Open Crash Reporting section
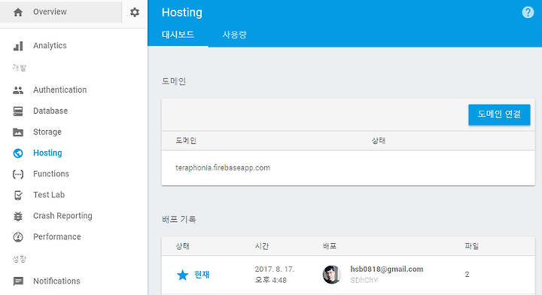 coord(62,216)
